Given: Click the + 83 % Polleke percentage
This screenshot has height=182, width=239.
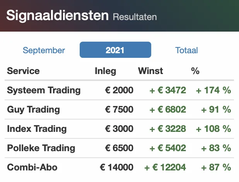Looking at the screenshot, I should pyautogui.click(x=216, y=148).
